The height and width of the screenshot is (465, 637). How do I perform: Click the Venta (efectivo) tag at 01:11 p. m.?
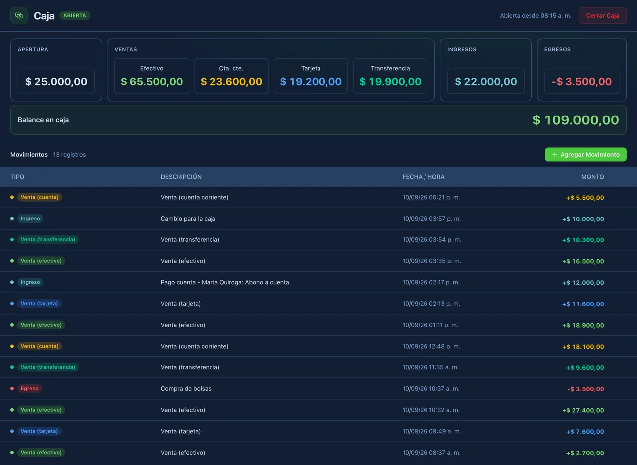point(41,325)
